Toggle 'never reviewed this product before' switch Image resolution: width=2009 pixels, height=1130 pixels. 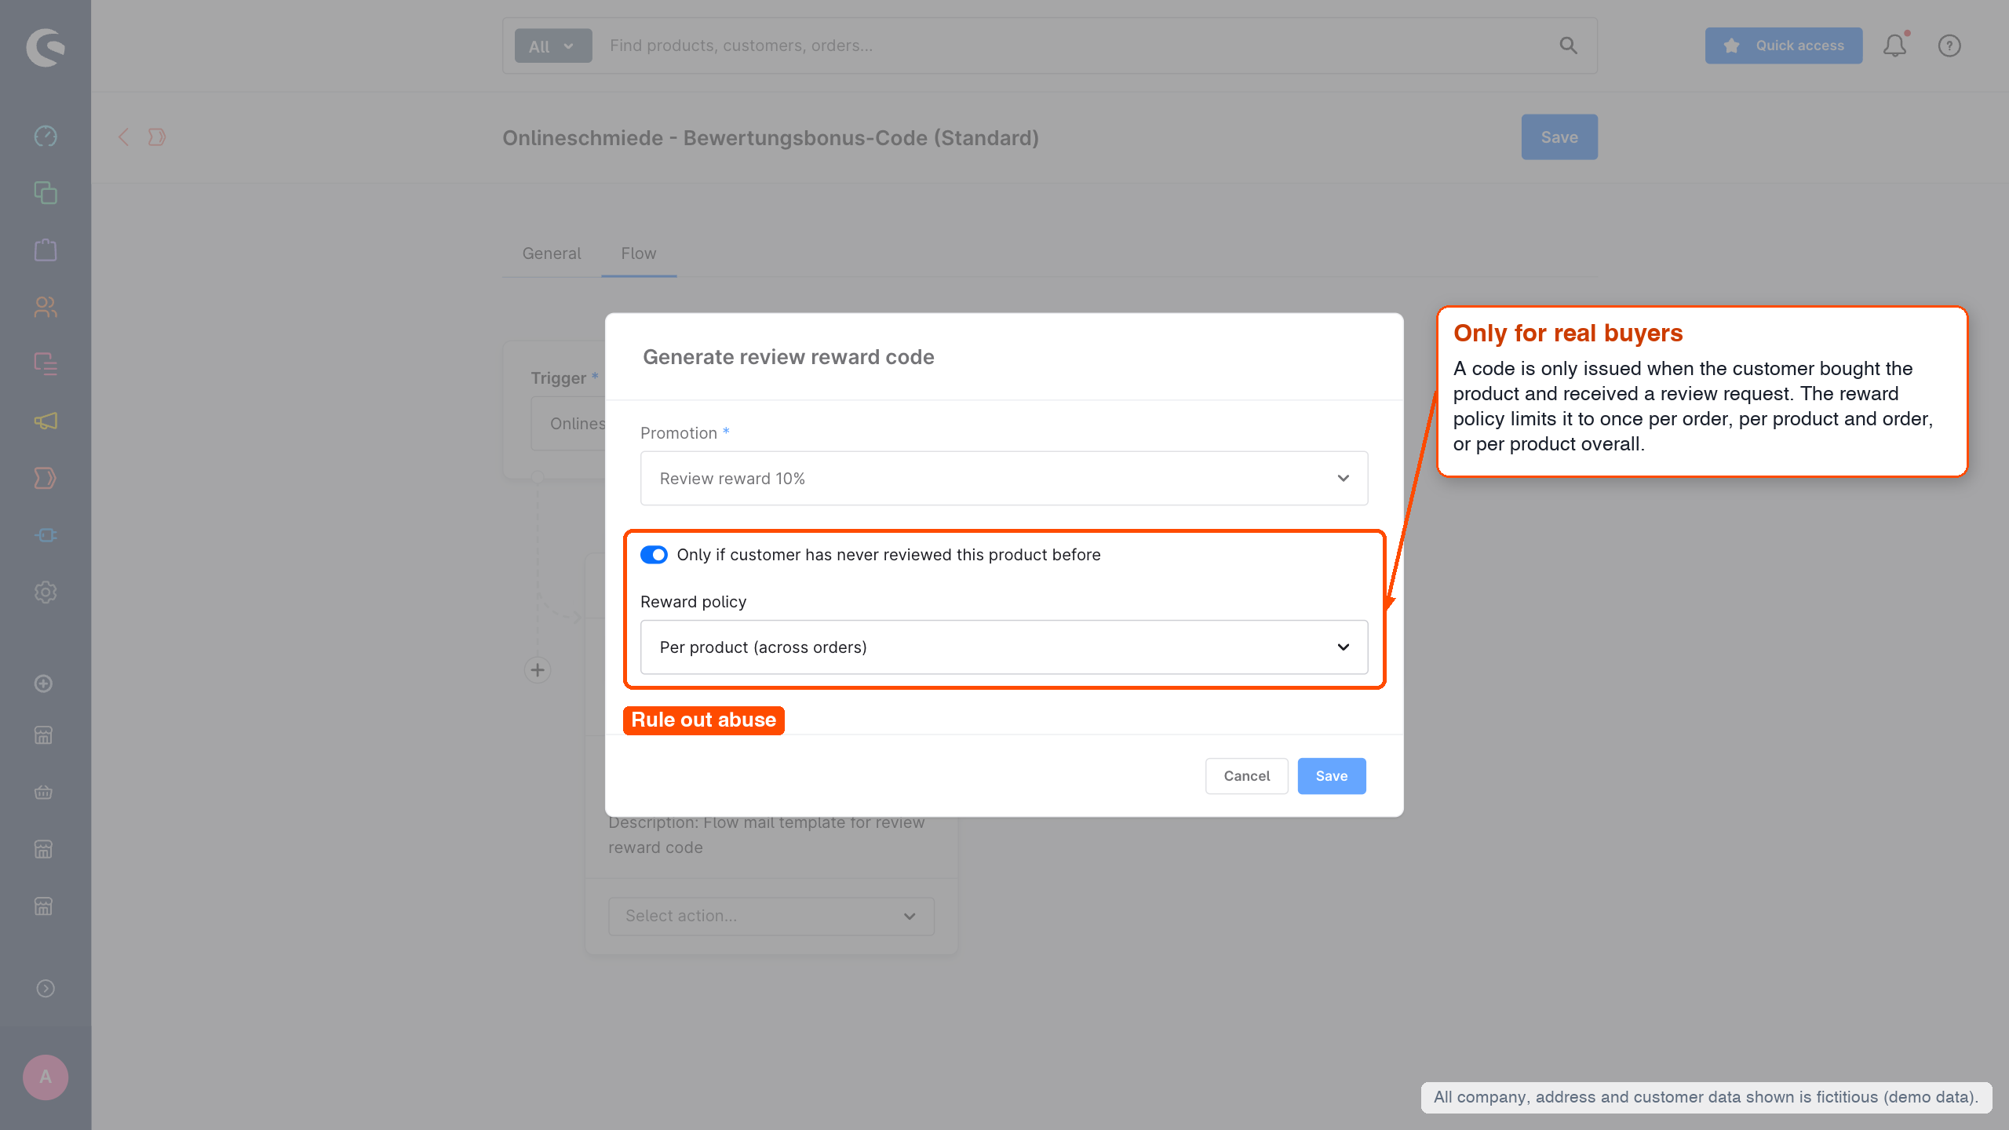(x=654, y=555)
